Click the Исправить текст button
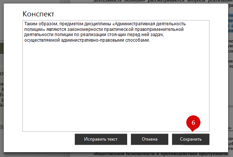The image size is (233, 157). click(x=101, y=139)
